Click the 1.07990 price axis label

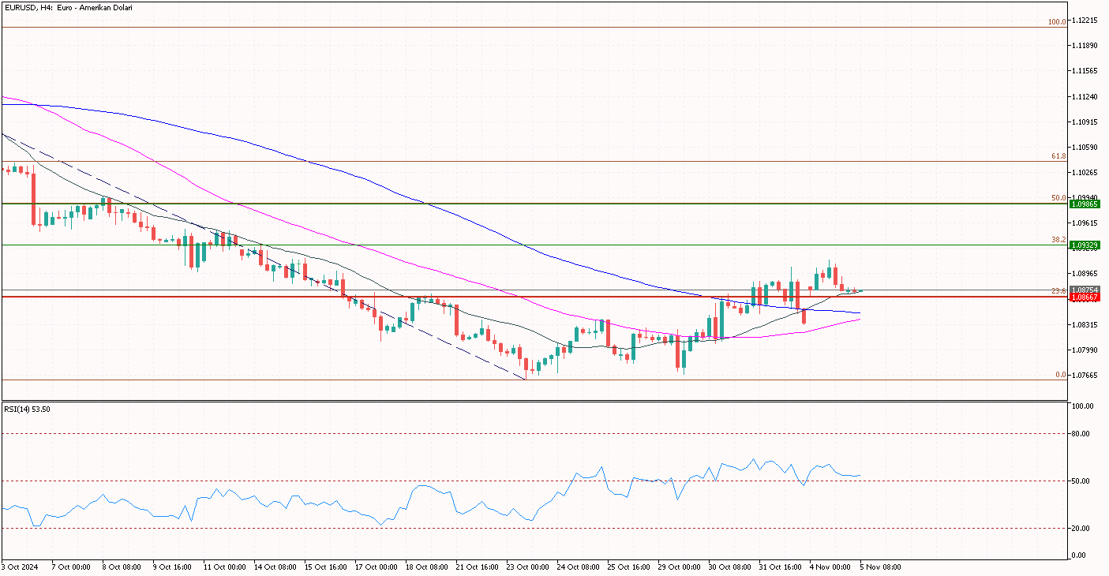click(1086, 350)
